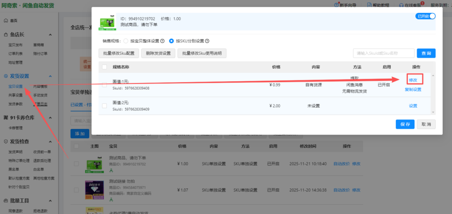The width and height of the screenshot is (452, 214).
Task: Collapse the 鱼店长 section chevron
Action: coord(50,35)
